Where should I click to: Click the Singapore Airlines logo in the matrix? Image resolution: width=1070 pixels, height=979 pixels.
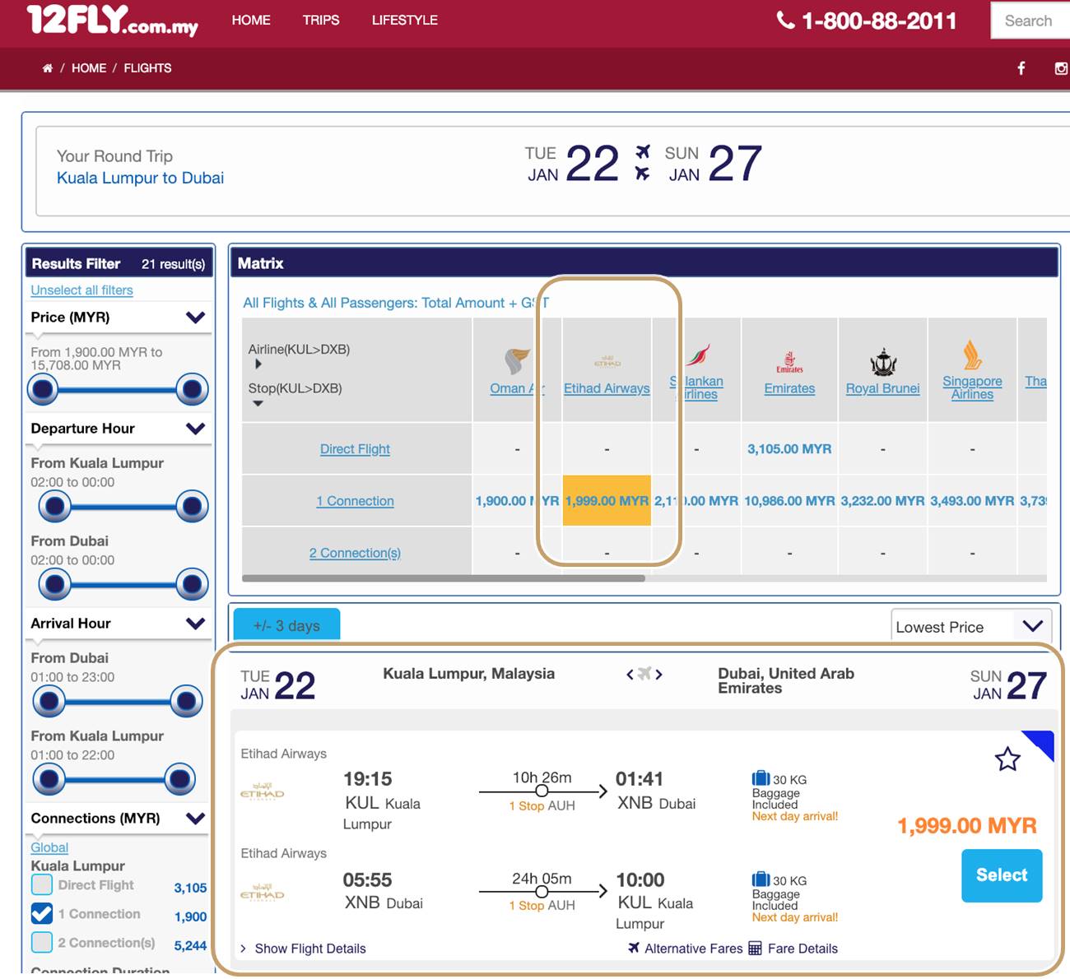972,355
